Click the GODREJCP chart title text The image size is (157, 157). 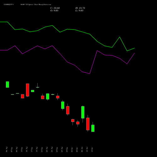(x=27, y=5)
